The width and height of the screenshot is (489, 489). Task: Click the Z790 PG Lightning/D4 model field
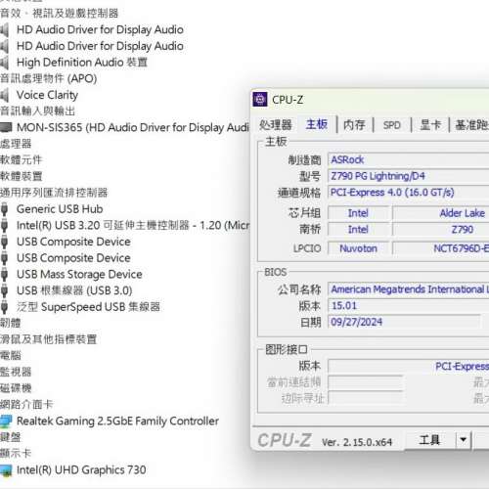pyautogui.click(x=409, y=176)
